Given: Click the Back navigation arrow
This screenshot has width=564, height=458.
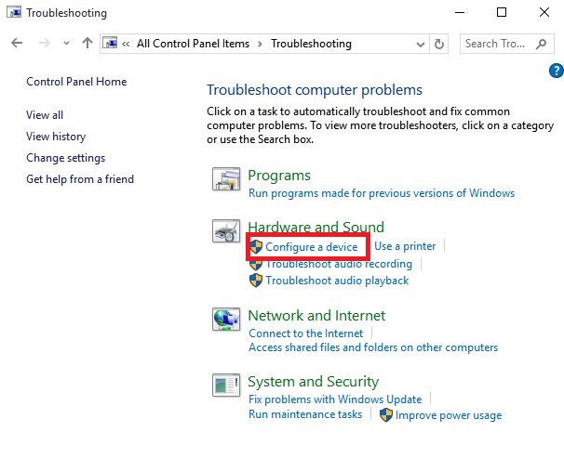Looking at the screenshot, I should 17,44.
